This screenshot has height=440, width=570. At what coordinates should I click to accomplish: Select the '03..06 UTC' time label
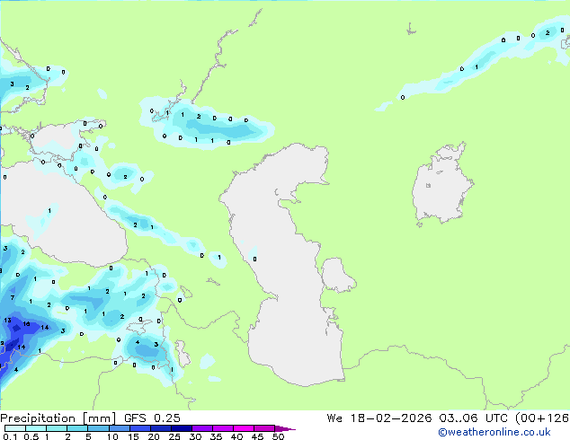click(x=473, y=418)
